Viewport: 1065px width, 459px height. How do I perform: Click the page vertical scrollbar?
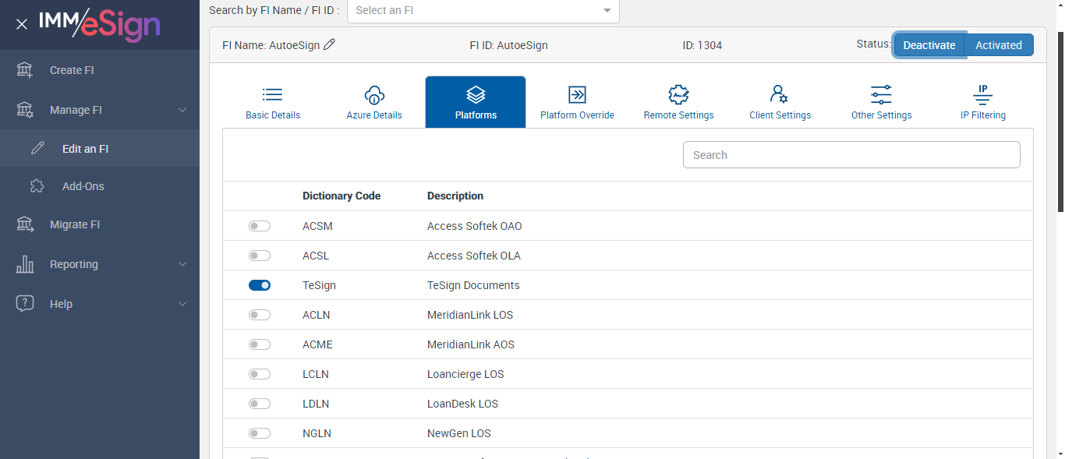(x=1060, y=121)
